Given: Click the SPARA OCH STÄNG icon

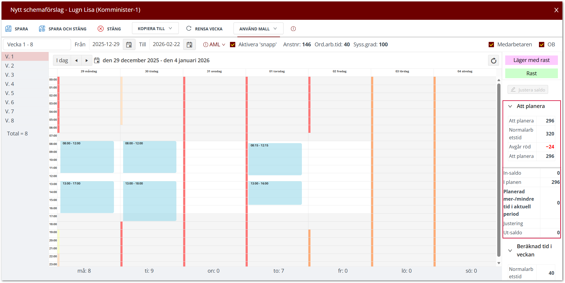Looking at the screenshot, I should tap(42, 29).
